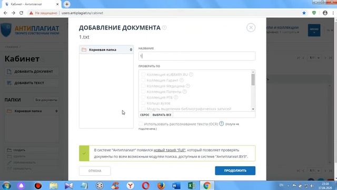Open Windows Start menu
This screenshot has height=190, width=337.
click(x=6, y=185)
